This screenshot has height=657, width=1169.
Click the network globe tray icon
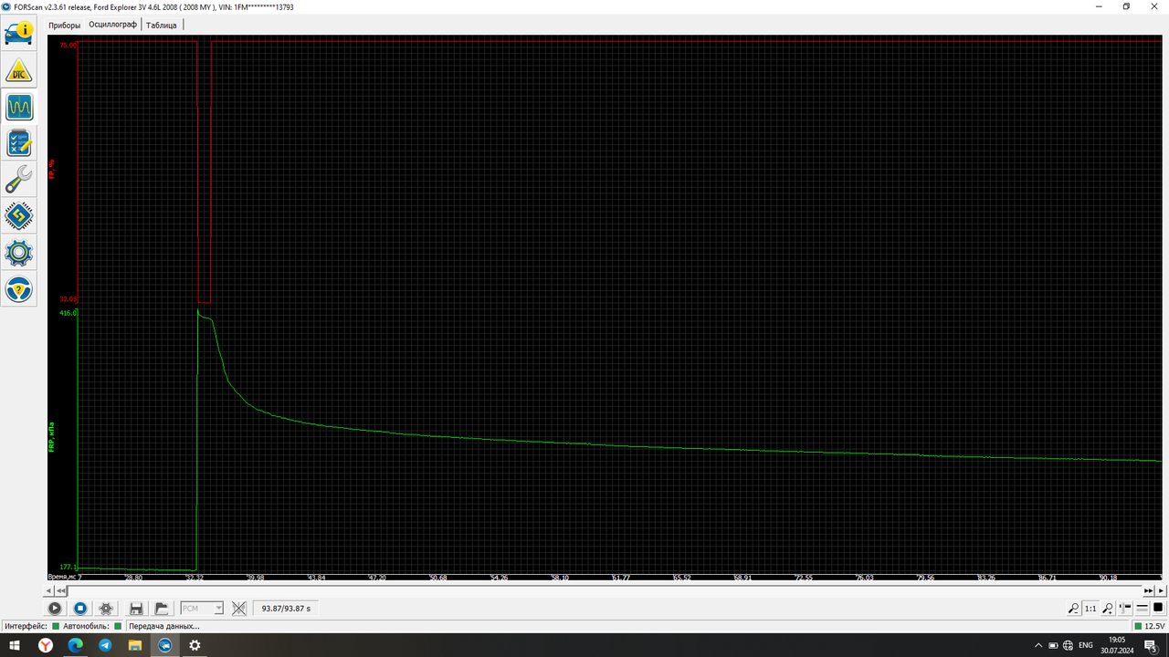1069,645
